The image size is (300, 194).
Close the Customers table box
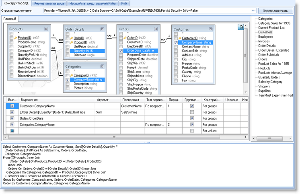point(210,29)
